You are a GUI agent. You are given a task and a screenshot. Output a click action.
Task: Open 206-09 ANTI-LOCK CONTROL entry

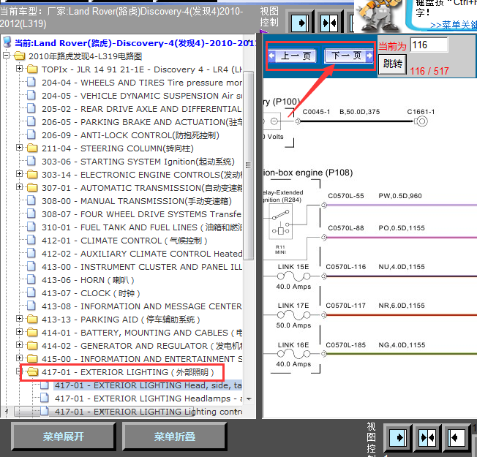click(130, 135)
